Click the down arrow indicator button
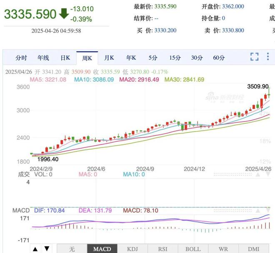This screenshot has width=275, height=253. 47,249
